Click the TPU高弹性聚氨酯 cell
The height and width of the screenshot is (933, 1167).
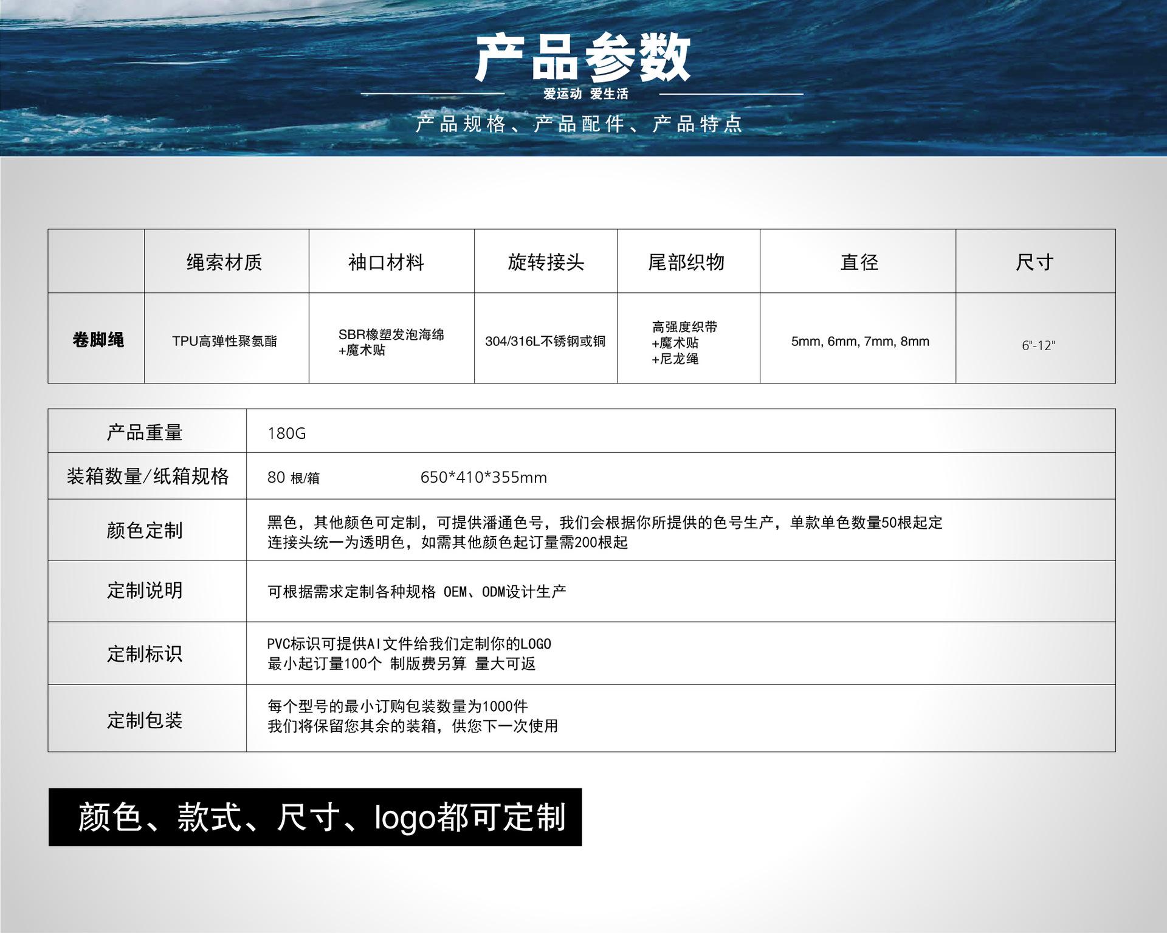coord(224,342)
